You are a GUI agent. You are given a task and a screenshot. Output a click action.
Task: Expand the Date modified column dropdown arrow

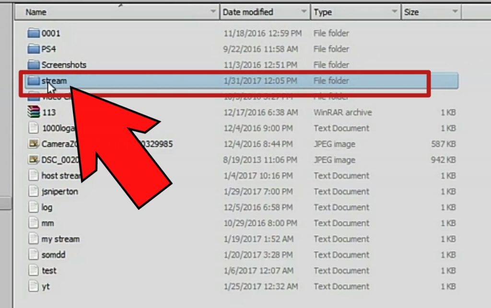point(304,12)
